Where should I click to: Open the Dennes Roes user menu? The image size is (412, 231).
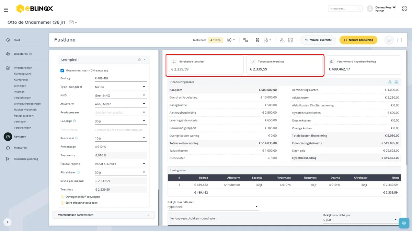[x=386, y=9]
